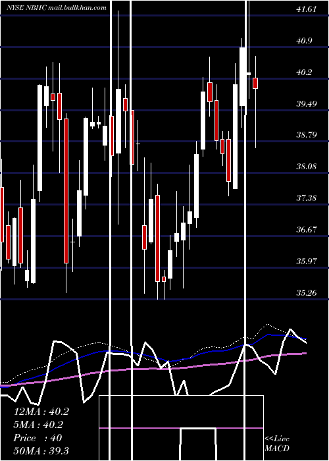The width and height of the screenshot is (329, 461).
Task: Click the 40.2 price axis label
Action: click(x=304, y=72)
